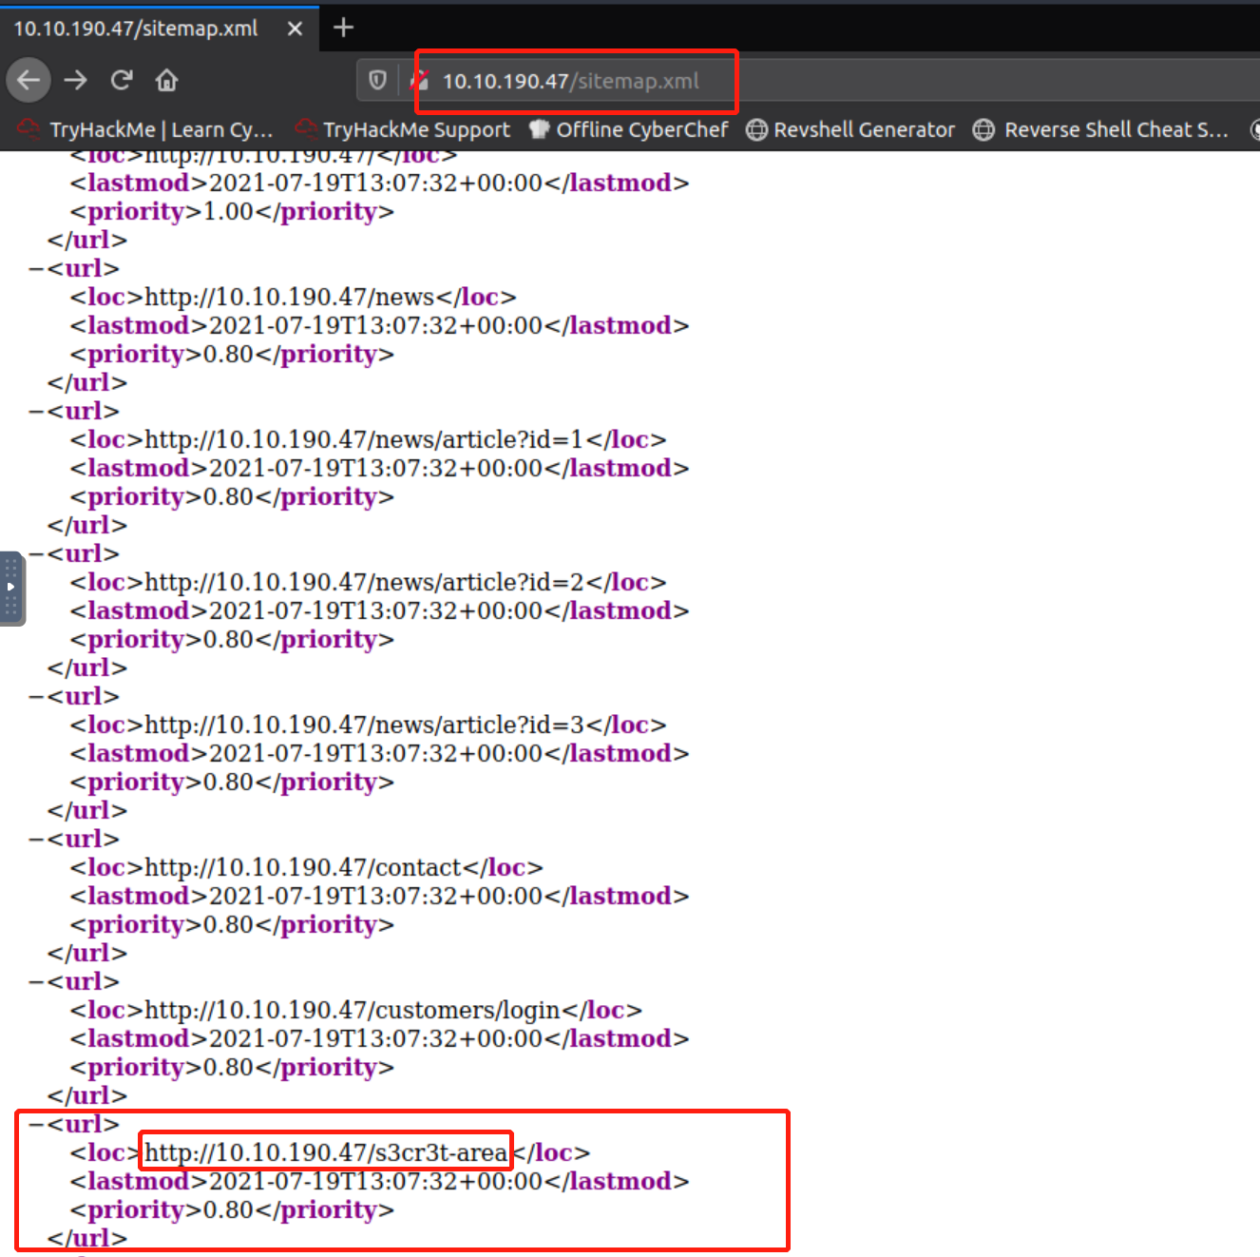Open the Revshell Generator bookmark
The width and height of the screenshot is (1260, 1257).
(850, 130)
